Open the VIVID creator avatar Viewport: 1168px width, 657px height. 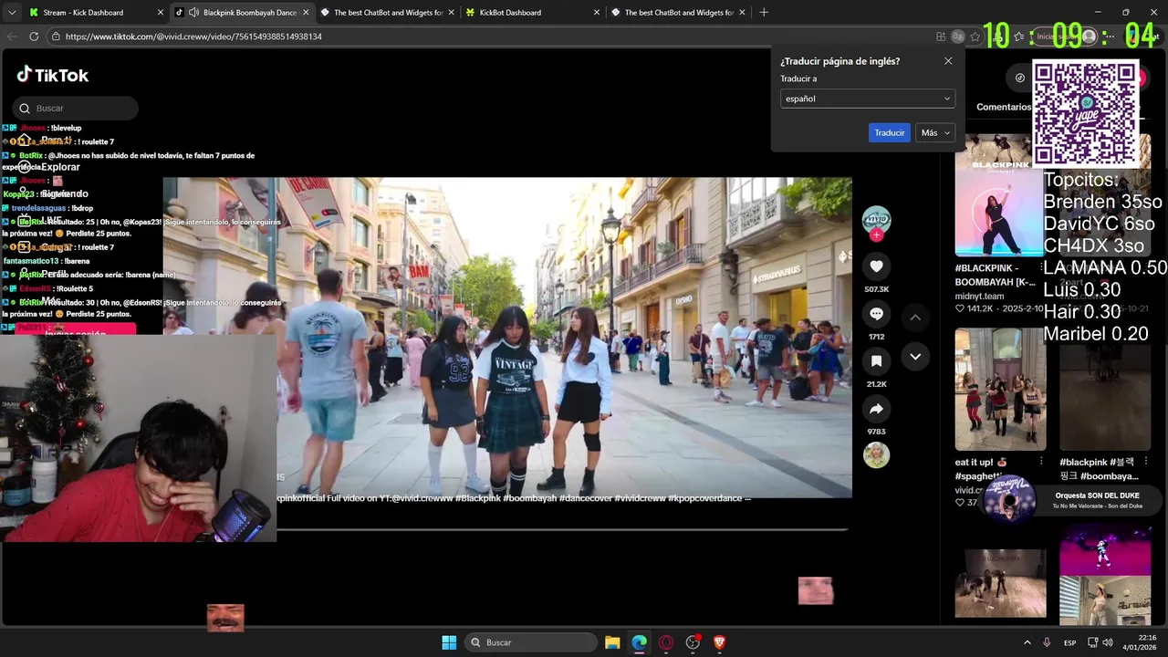pyautogui.click(x=876, y=219)
